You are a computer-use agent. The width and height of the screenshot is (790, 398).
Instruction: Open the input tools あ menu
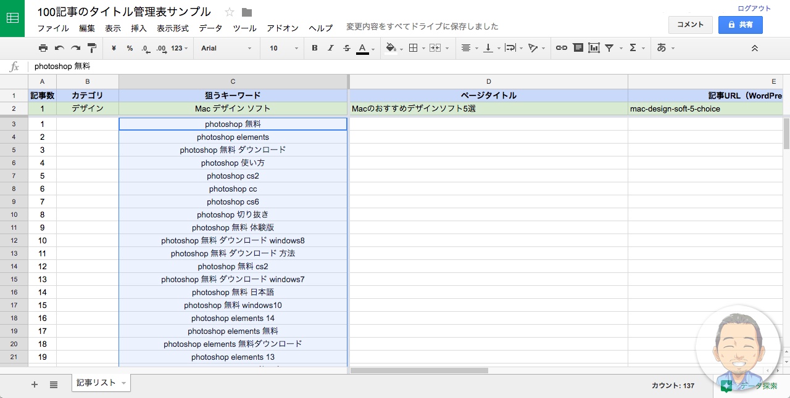[665, 48]
